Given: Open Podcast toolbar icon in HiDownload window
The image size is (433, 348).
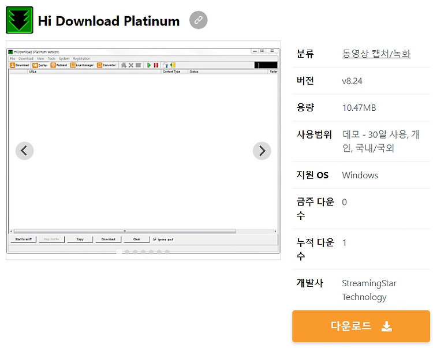Looking at the screenshot, I should (59, 65).
